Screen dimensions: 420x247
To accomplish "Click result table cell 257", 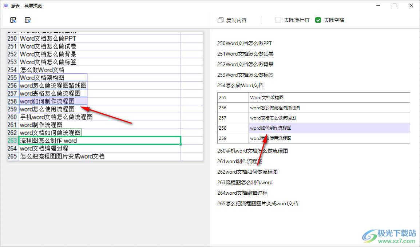I will tap(233, 118).
